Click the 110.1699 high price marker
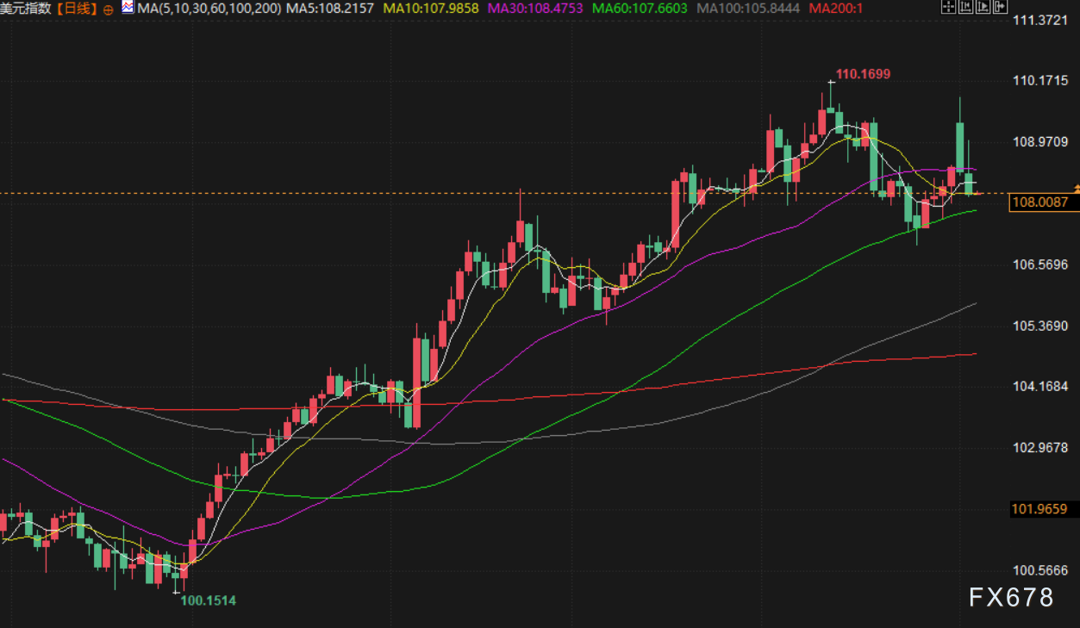Viewport: 1080px width, 628px height. click(863, 75)
